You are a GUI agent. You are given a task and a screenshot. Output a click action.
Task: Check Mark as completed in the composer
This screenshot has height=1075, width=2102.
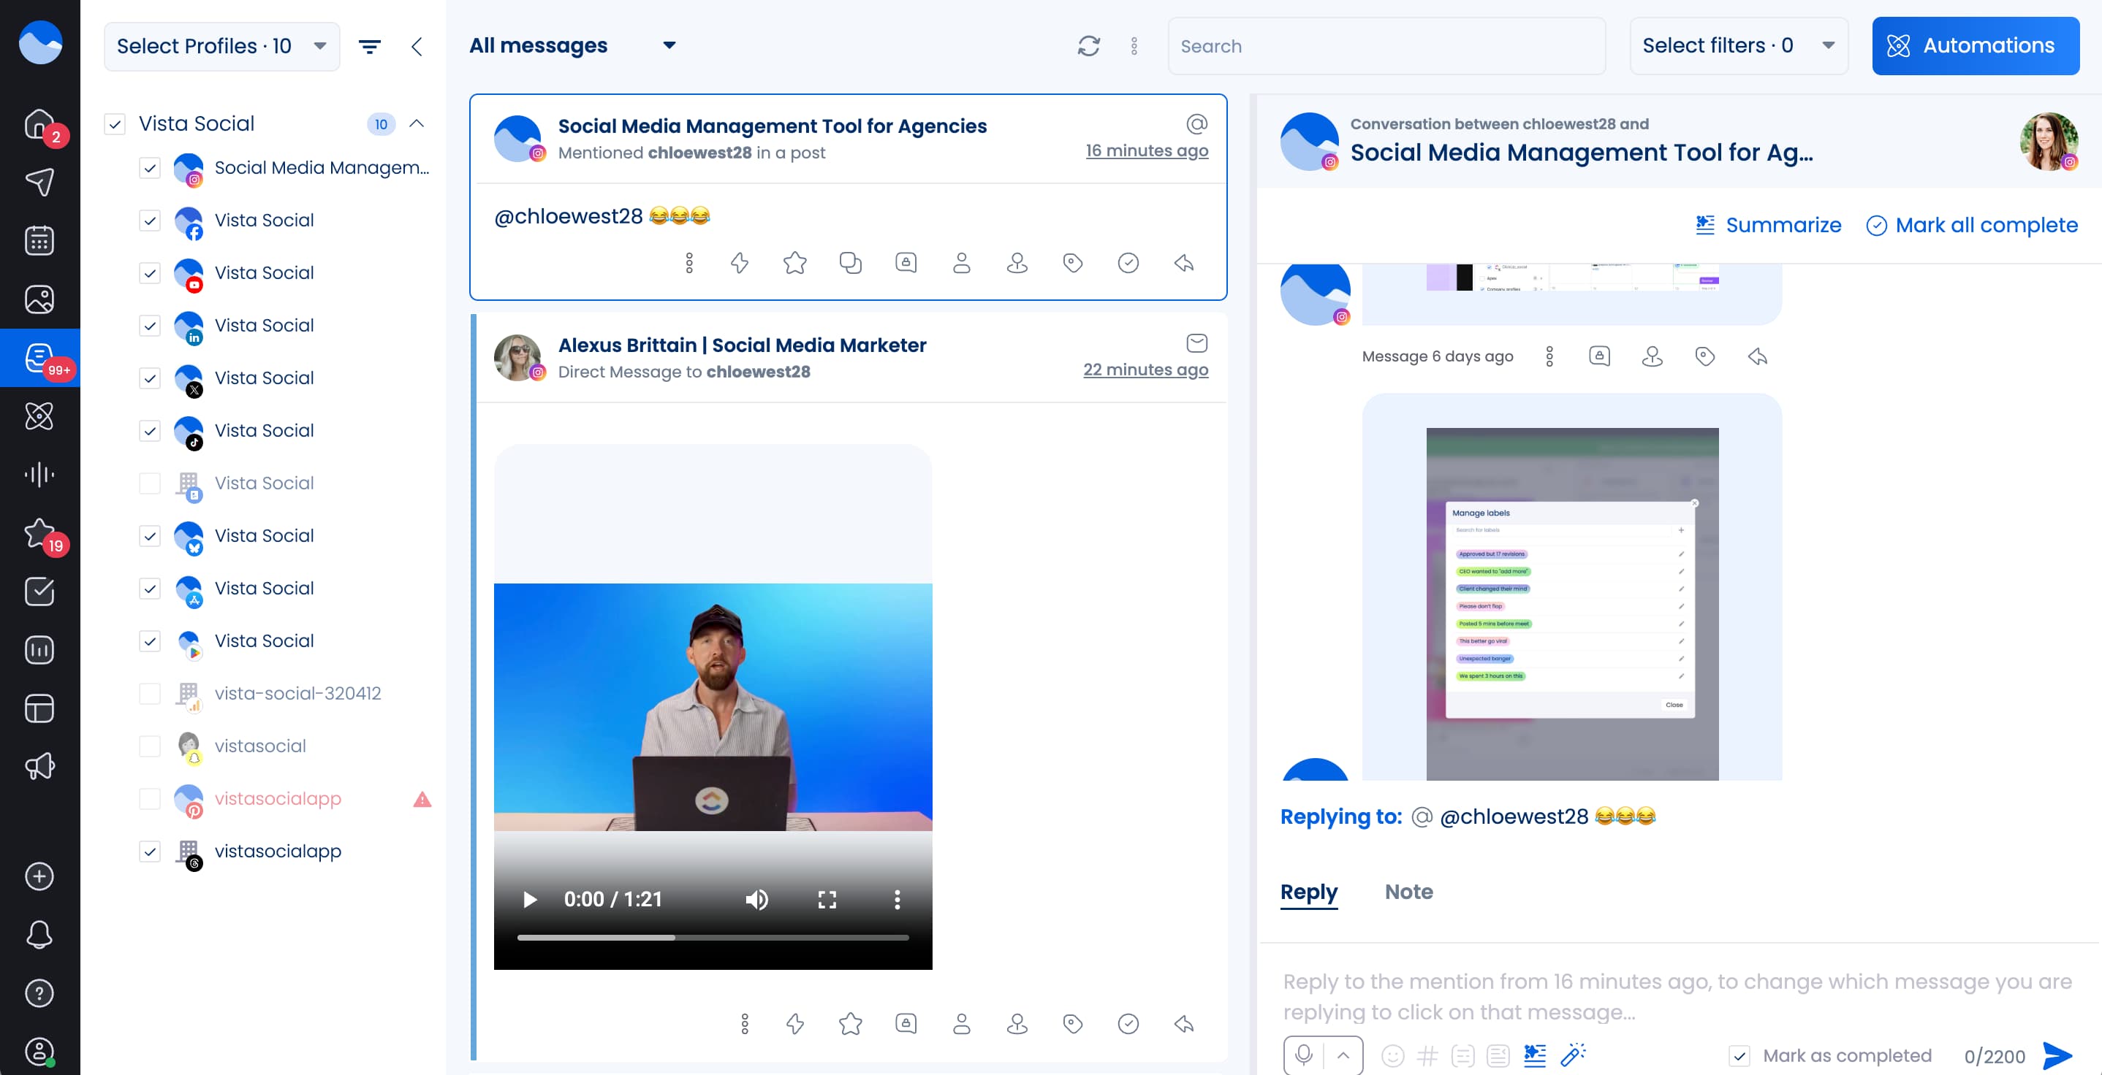click(1739, 1055)
